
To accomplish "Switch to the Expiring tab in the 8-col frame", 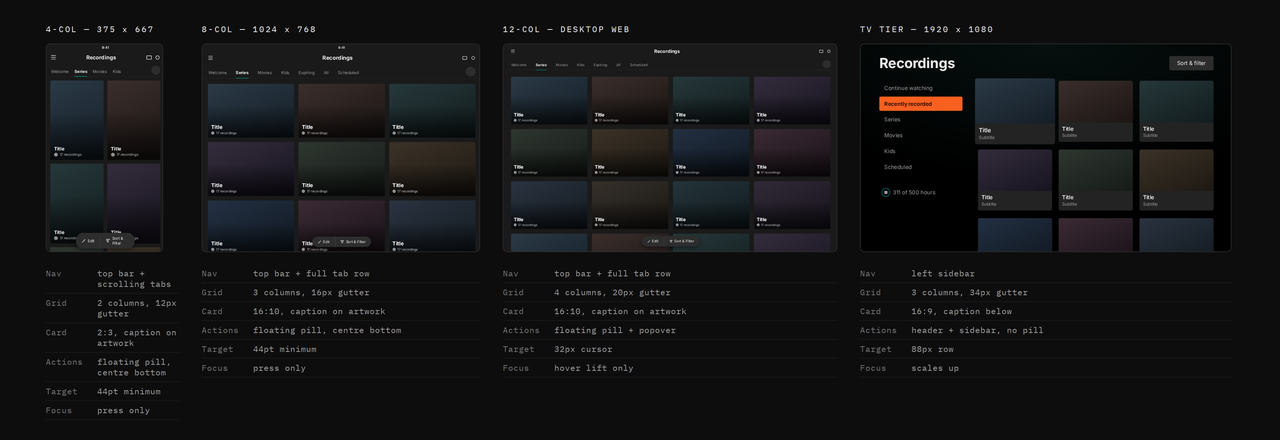I will 306,73.
